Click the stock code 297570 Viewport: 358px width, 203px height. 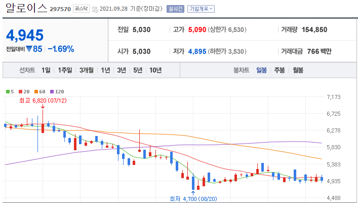(60, 9)
